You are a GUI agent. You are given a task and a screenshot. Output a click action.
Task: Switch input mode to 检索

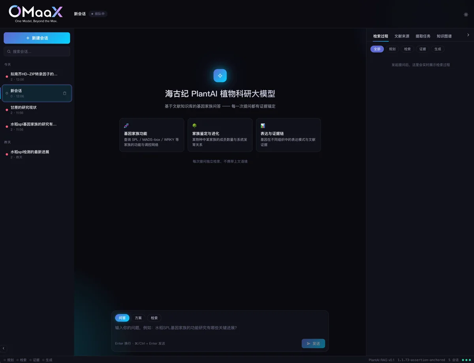tap(154, 318)
